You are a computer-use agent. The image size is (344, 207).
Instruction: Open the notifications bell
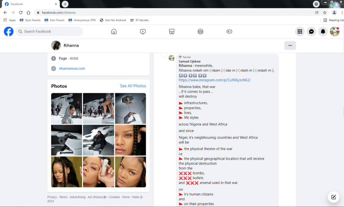coord(323,31)
